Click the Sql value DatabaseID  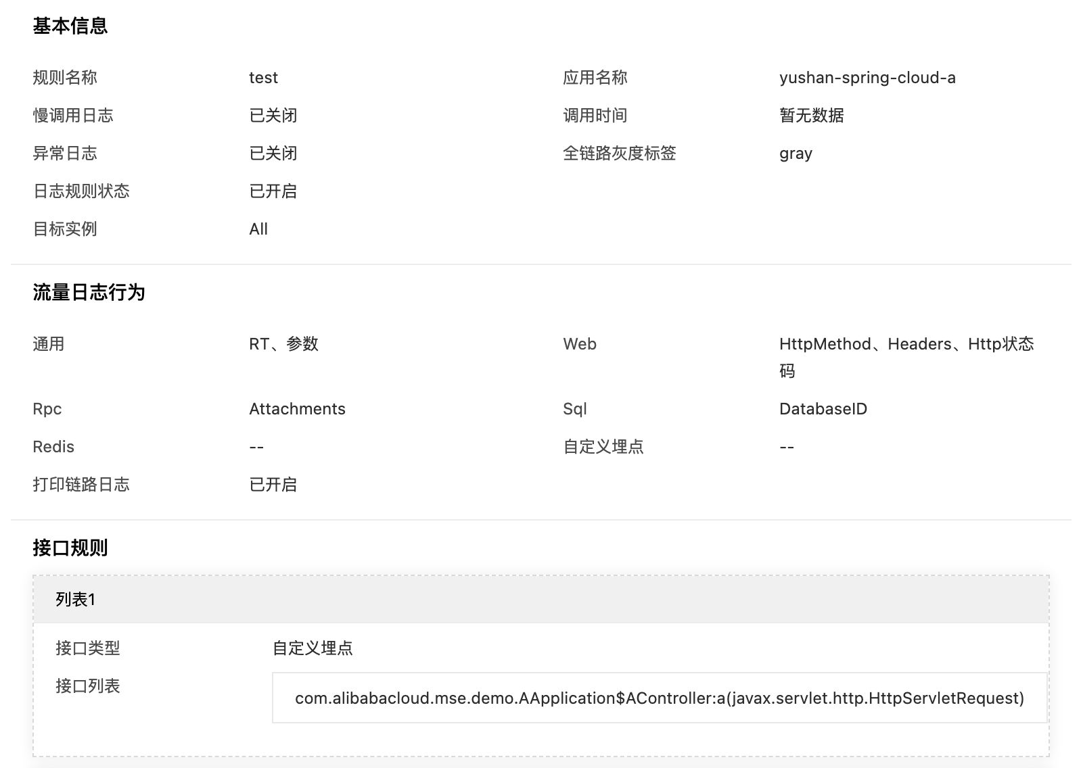[823, 409]
